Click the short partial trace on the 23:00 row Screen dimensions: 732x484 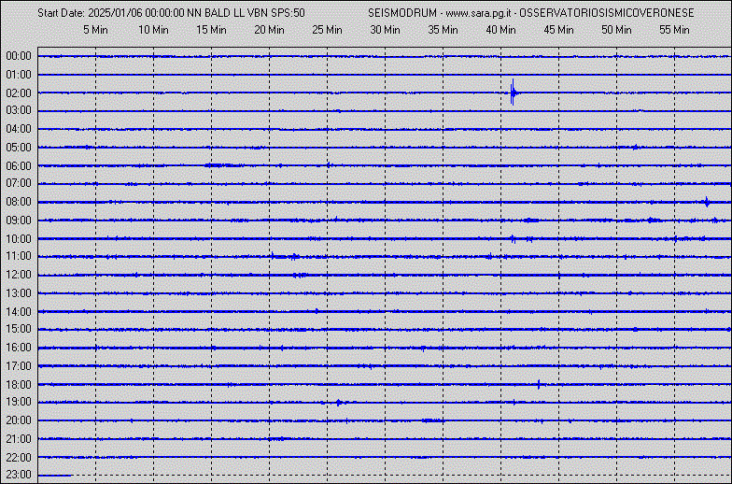pos(55,475)
